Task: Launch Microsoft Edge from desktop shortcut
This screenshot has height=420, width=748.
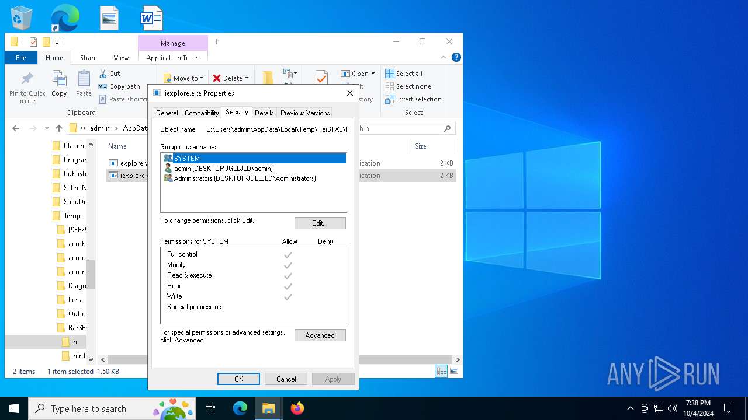Action: (65, 18)
